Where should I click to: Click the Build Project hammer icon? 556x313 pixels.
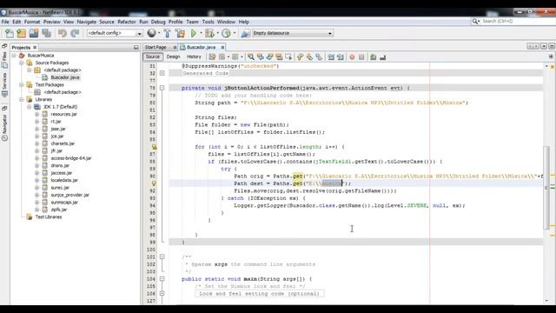[x=167, y=33]
